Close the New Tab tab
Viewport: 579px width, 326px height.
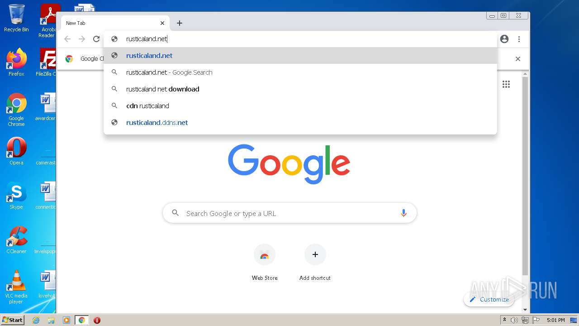(x=162, y=23)
